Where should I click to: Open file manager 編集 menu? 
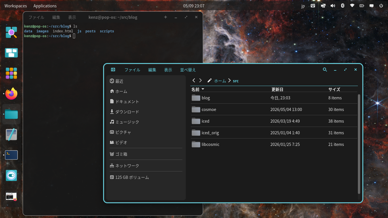[x=152, y=70]
